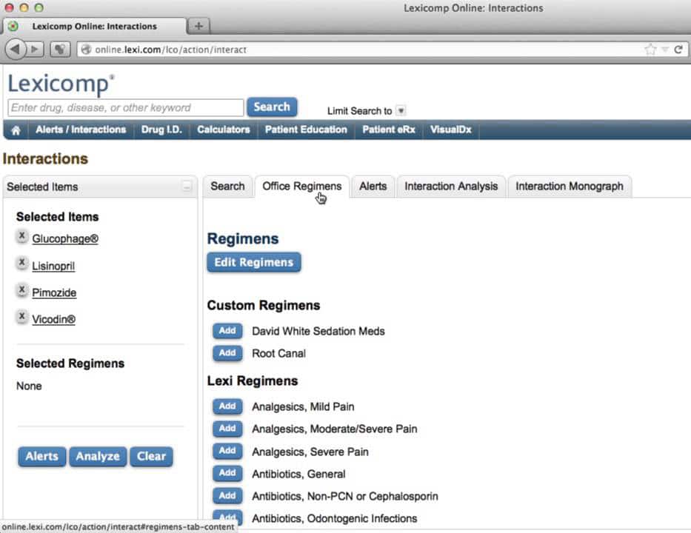
Task: Click the globe icon in the address bar
Action: [87, 50]
